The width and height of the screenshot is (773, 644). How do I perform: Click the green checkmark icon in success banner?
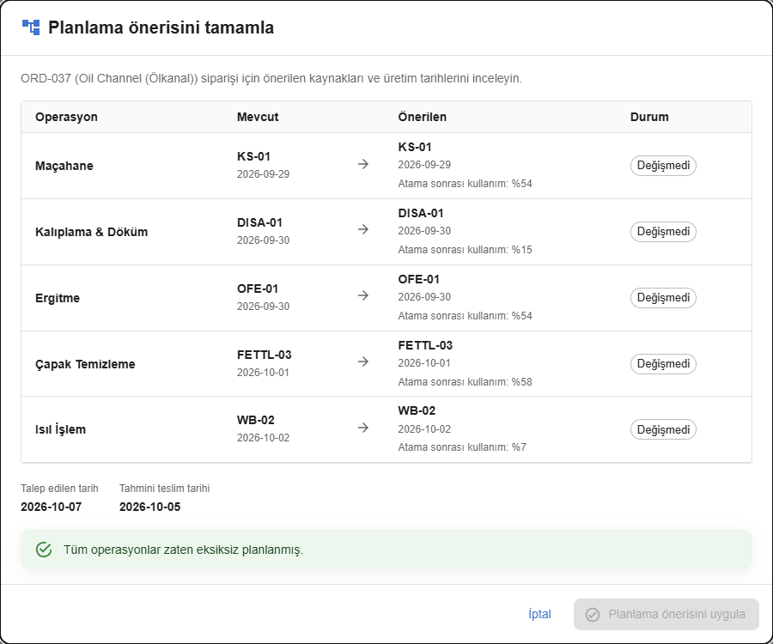coord(44,550)
